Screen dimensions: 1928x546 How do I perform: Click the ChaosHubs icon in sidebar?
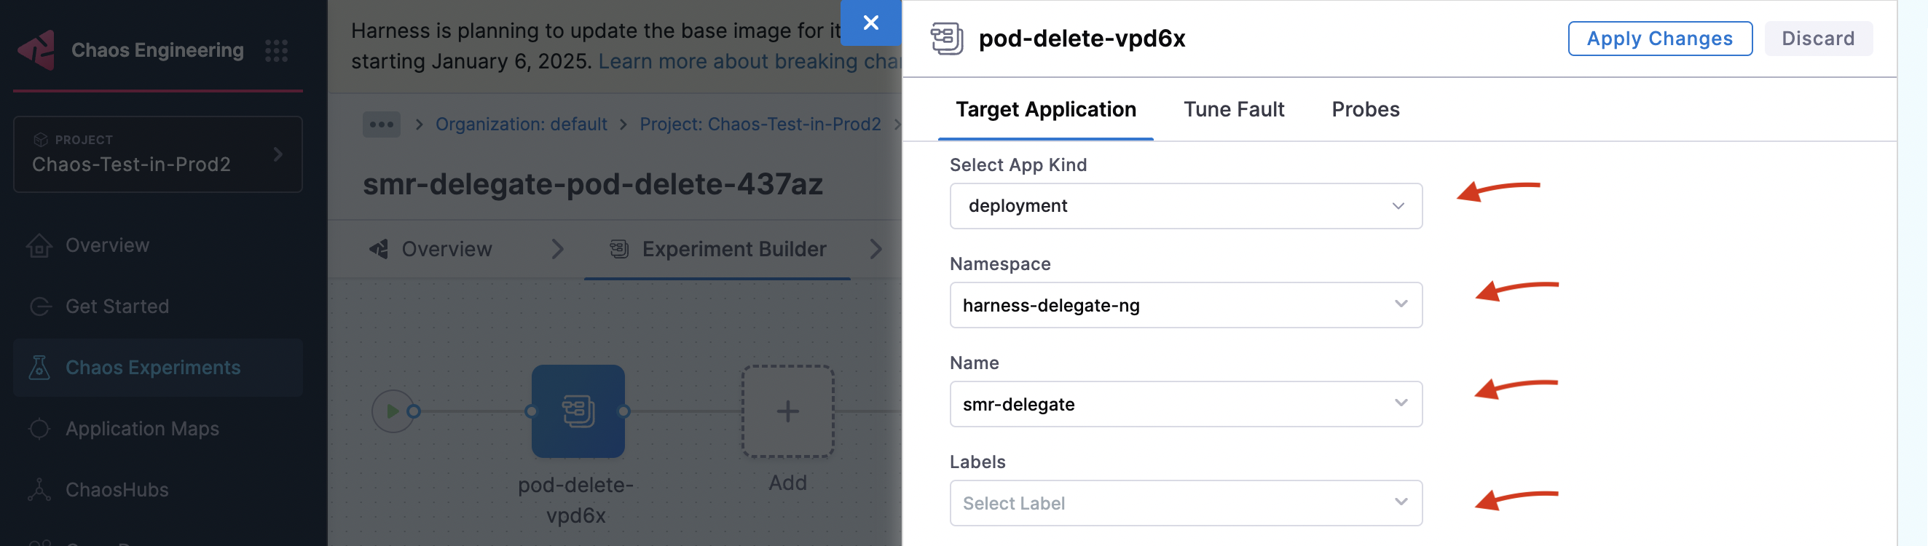pyautogui.click(x=39, y=490)
